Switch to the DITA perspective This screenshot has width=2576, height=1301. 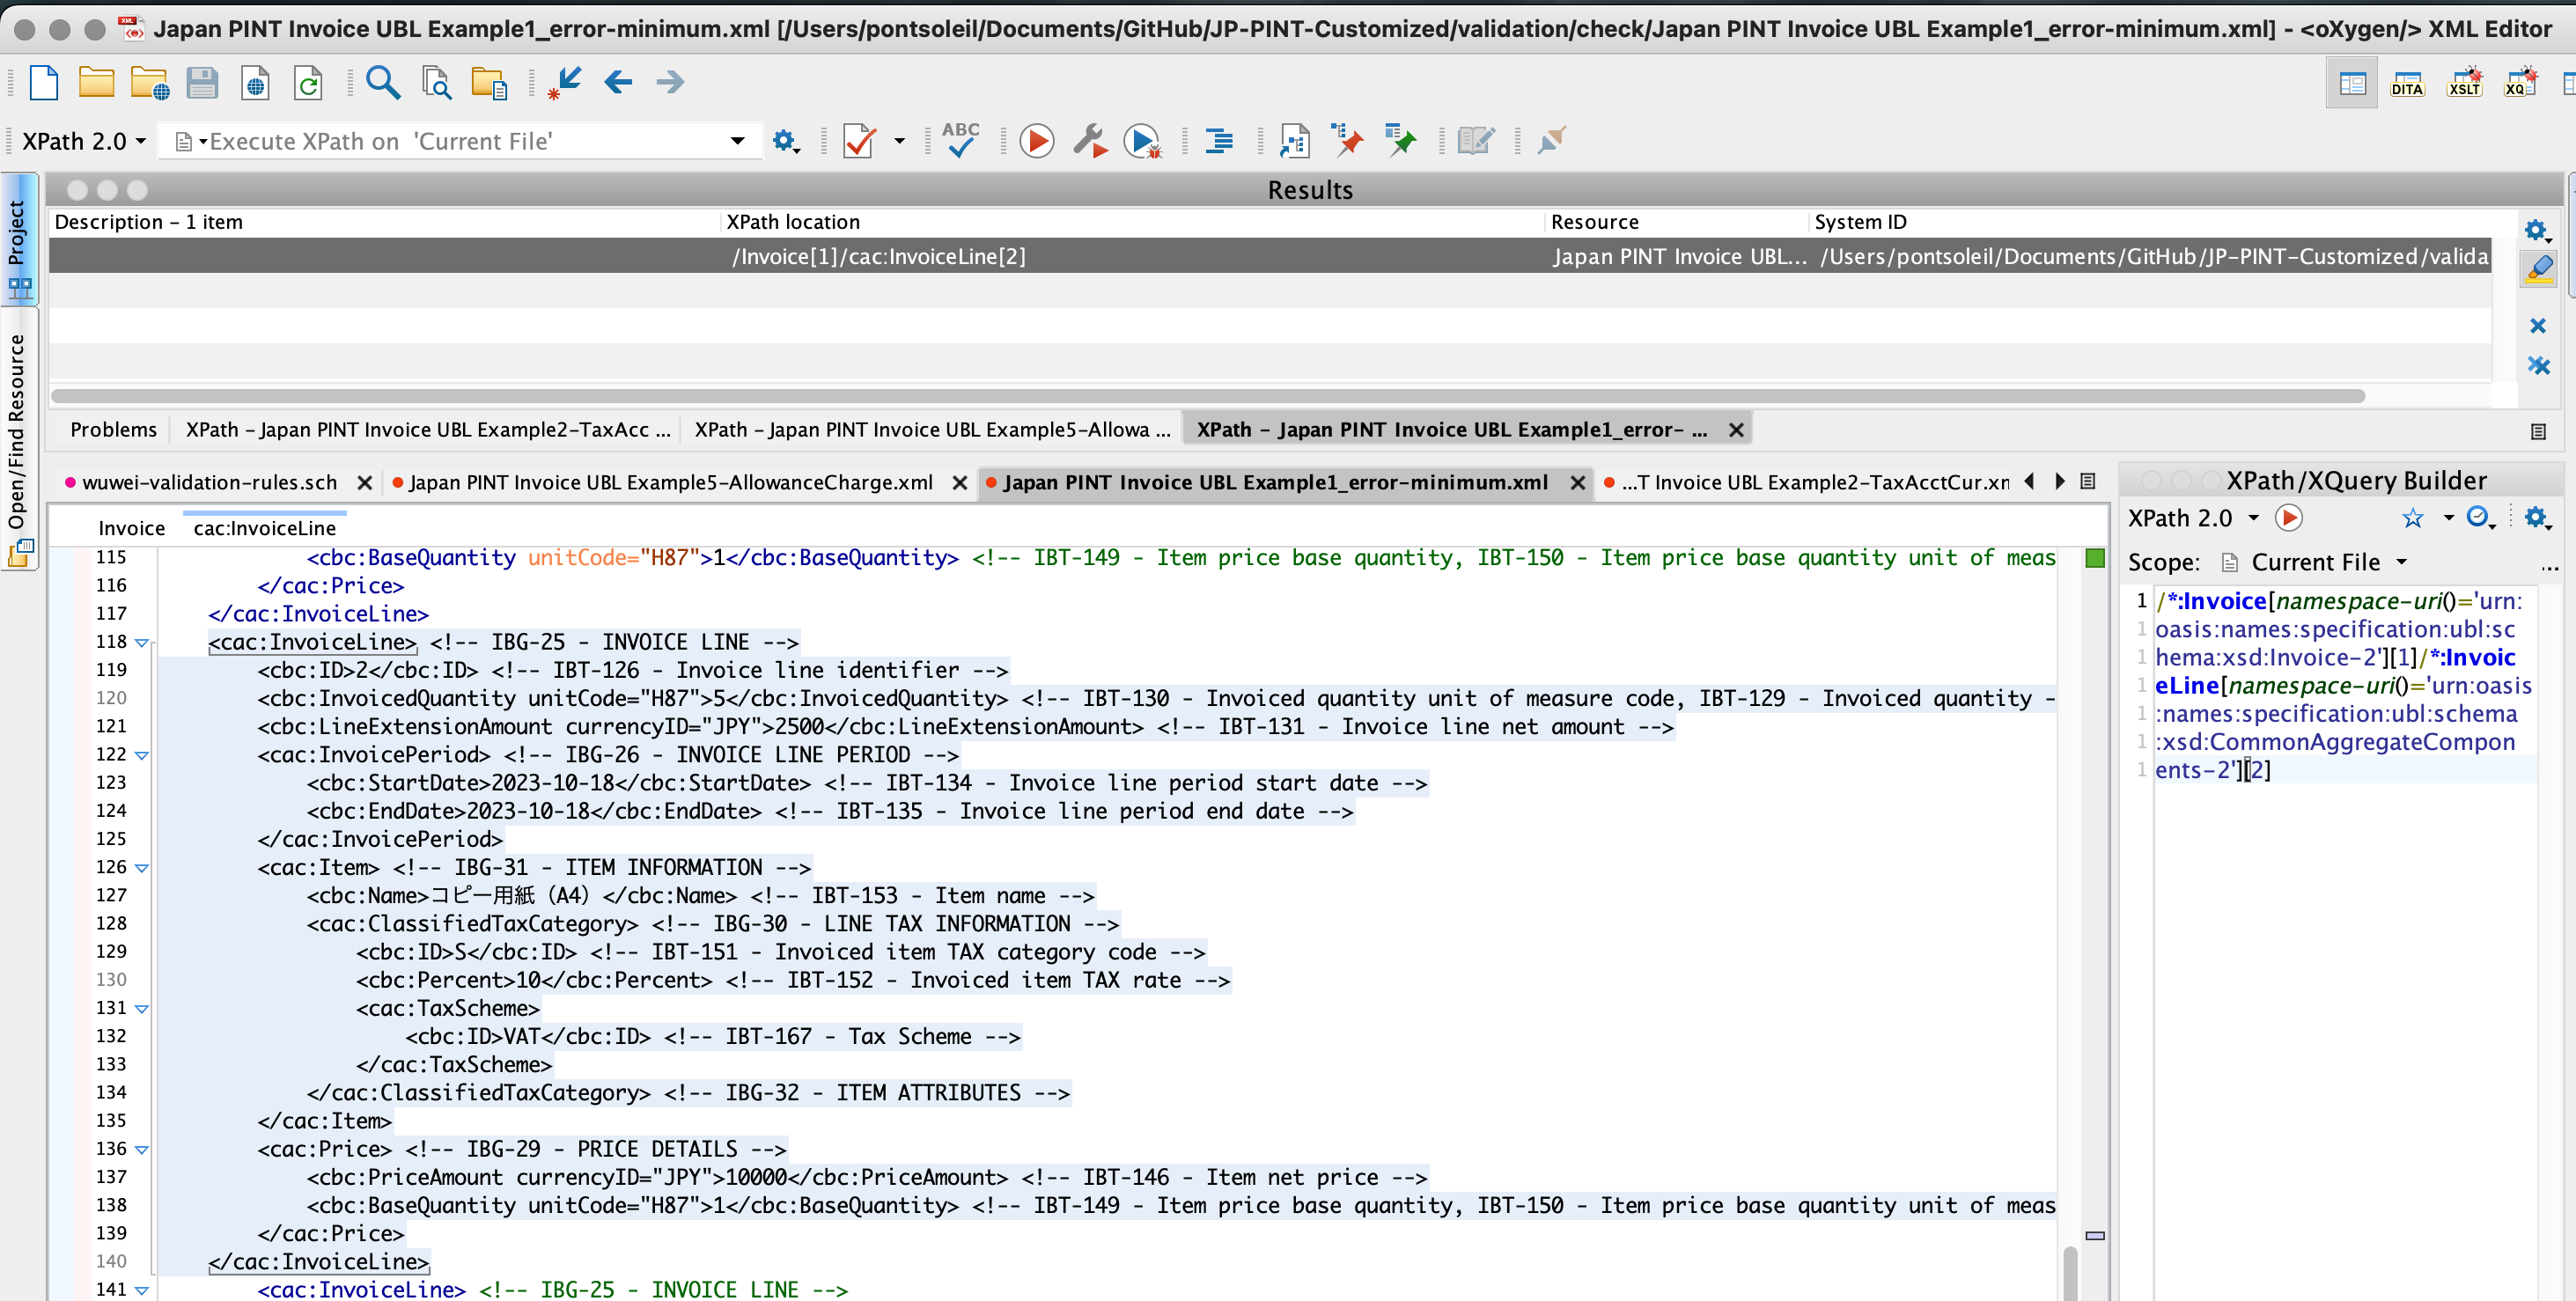coord(2407,84)
